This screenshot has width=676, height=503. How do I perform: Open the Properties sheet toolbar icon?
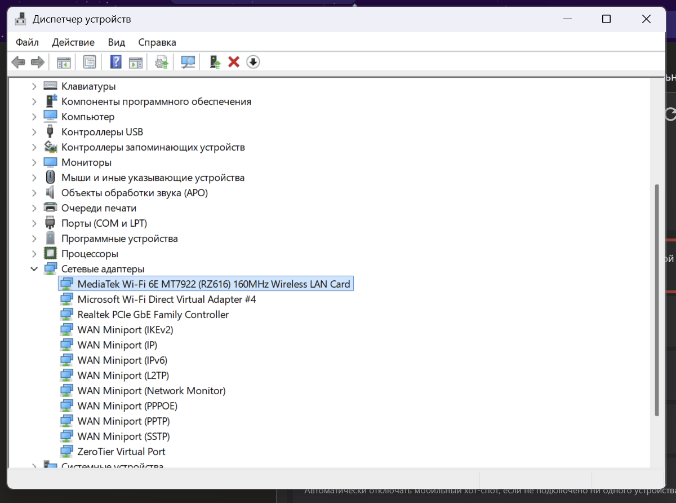(90, 62)
